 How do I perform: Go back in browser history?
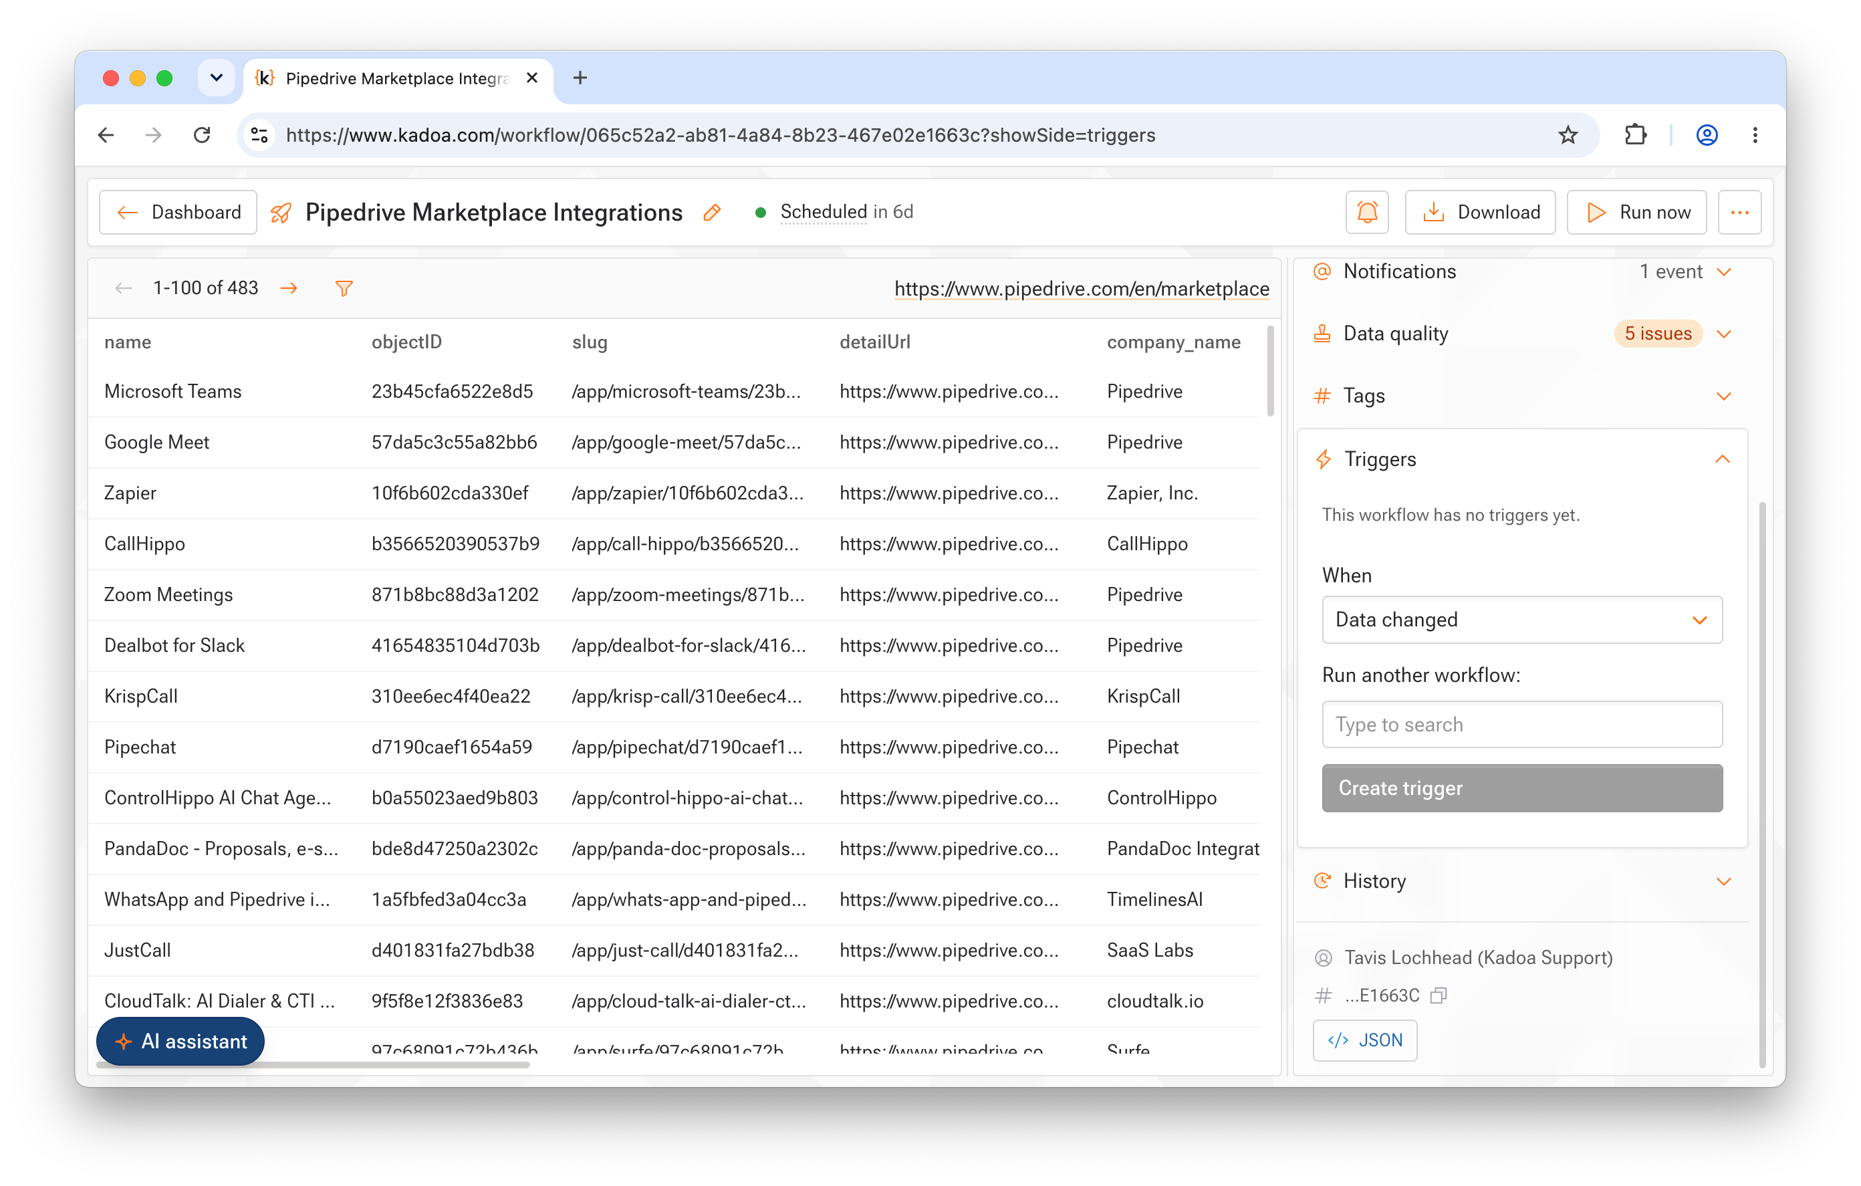click(x=107, y=135)
